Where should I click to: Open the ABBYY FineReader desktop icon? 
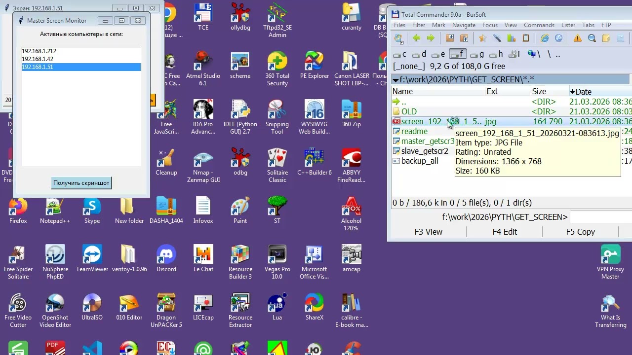[352, 166]
